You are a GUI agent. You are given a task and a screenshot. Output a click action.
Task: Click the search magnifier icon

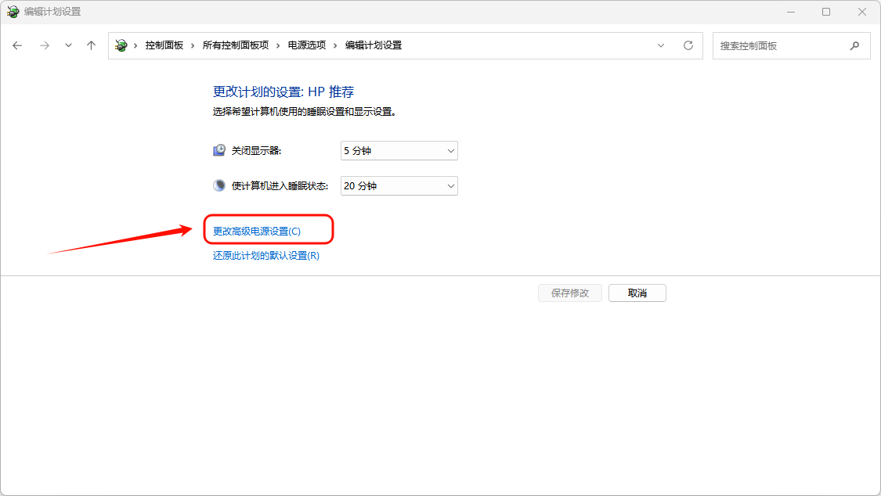854,46
